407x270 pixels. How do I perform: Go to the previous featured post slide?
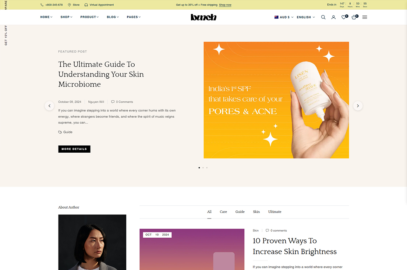[x=49, y=106]
